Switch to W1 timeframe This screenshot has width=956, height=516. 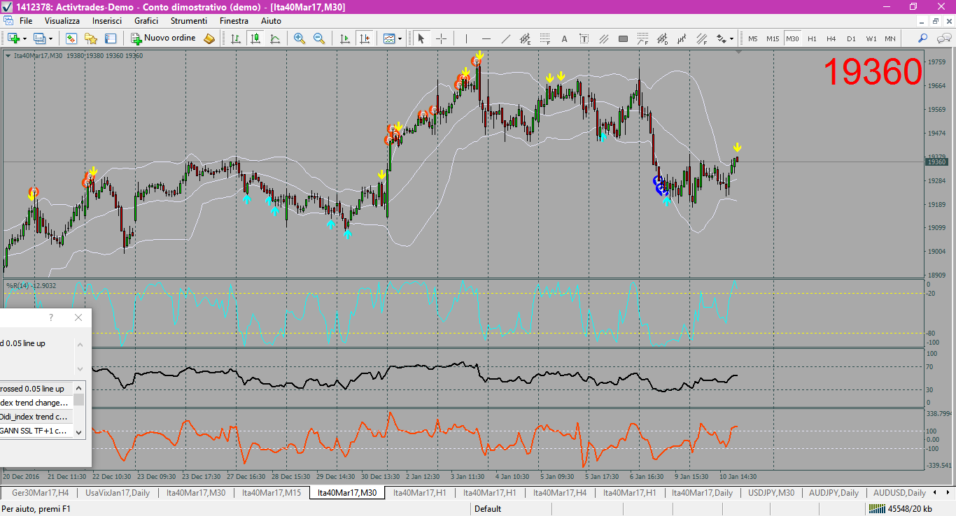coord(871,38)
